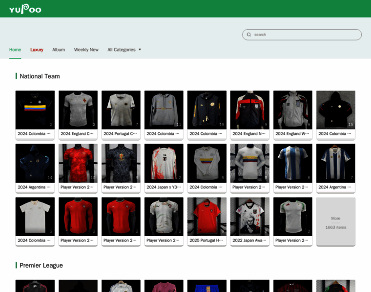
Task: Click the Premier League section heading
Action: 41,265
